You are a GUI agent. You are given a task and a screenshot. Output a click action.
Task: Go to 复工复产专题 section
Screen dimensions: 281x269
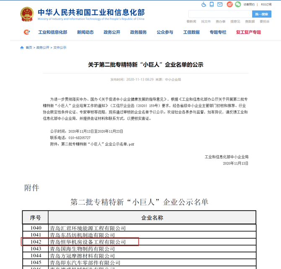pos(248,32)
